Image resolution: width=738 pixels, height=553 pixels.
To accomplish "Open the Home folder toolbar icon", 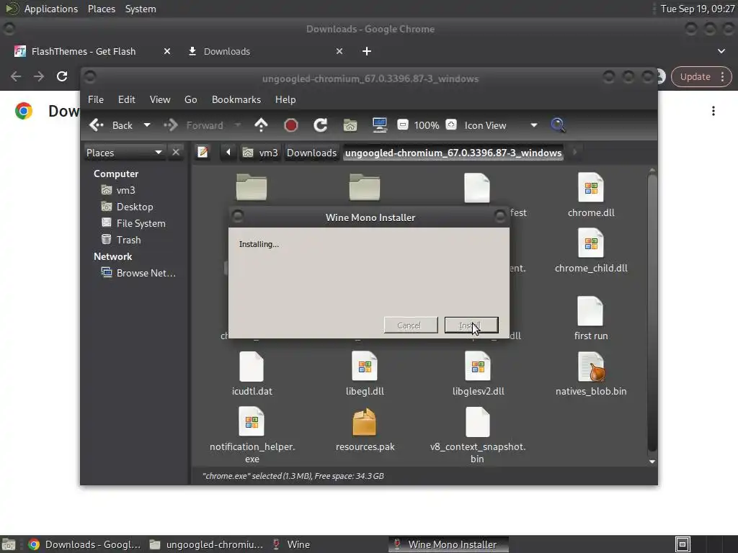I will pyautogui.click(x=350, y=125).
